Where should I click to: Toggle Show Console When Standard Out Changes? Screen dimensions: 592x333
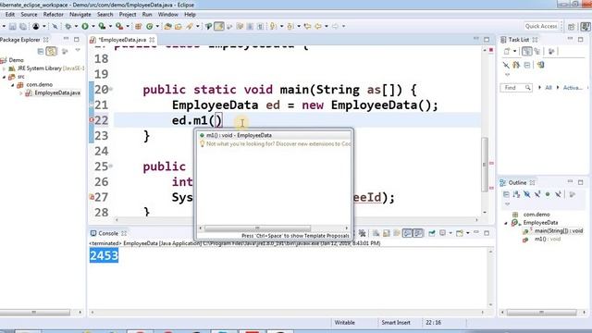pyautogui.click(x=407, y=233)
